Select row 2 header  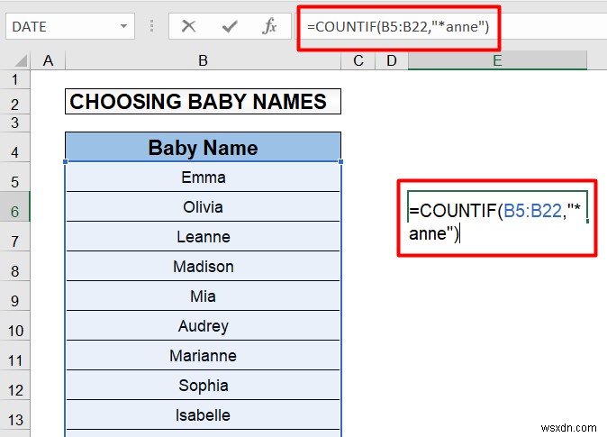[14, 104]
